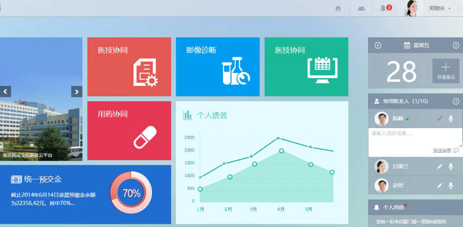Viewport: 463px width, 227px height.
Task: Add a quick memo with 快速备忘 button
Action: (x=446, y=71)
